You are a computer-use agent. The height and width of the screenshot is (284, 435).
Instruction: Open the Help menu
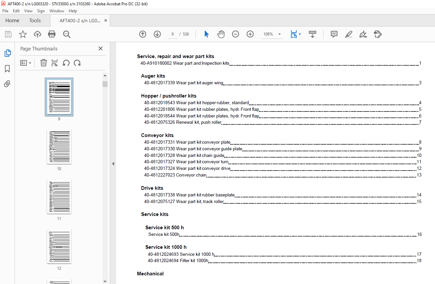click(x=73, y=11)
